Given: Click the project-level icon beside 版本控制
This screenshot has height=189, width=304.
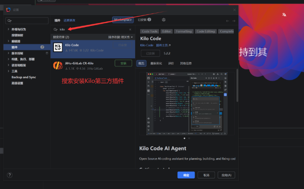Looking at the screenshot, I should 47,53.
